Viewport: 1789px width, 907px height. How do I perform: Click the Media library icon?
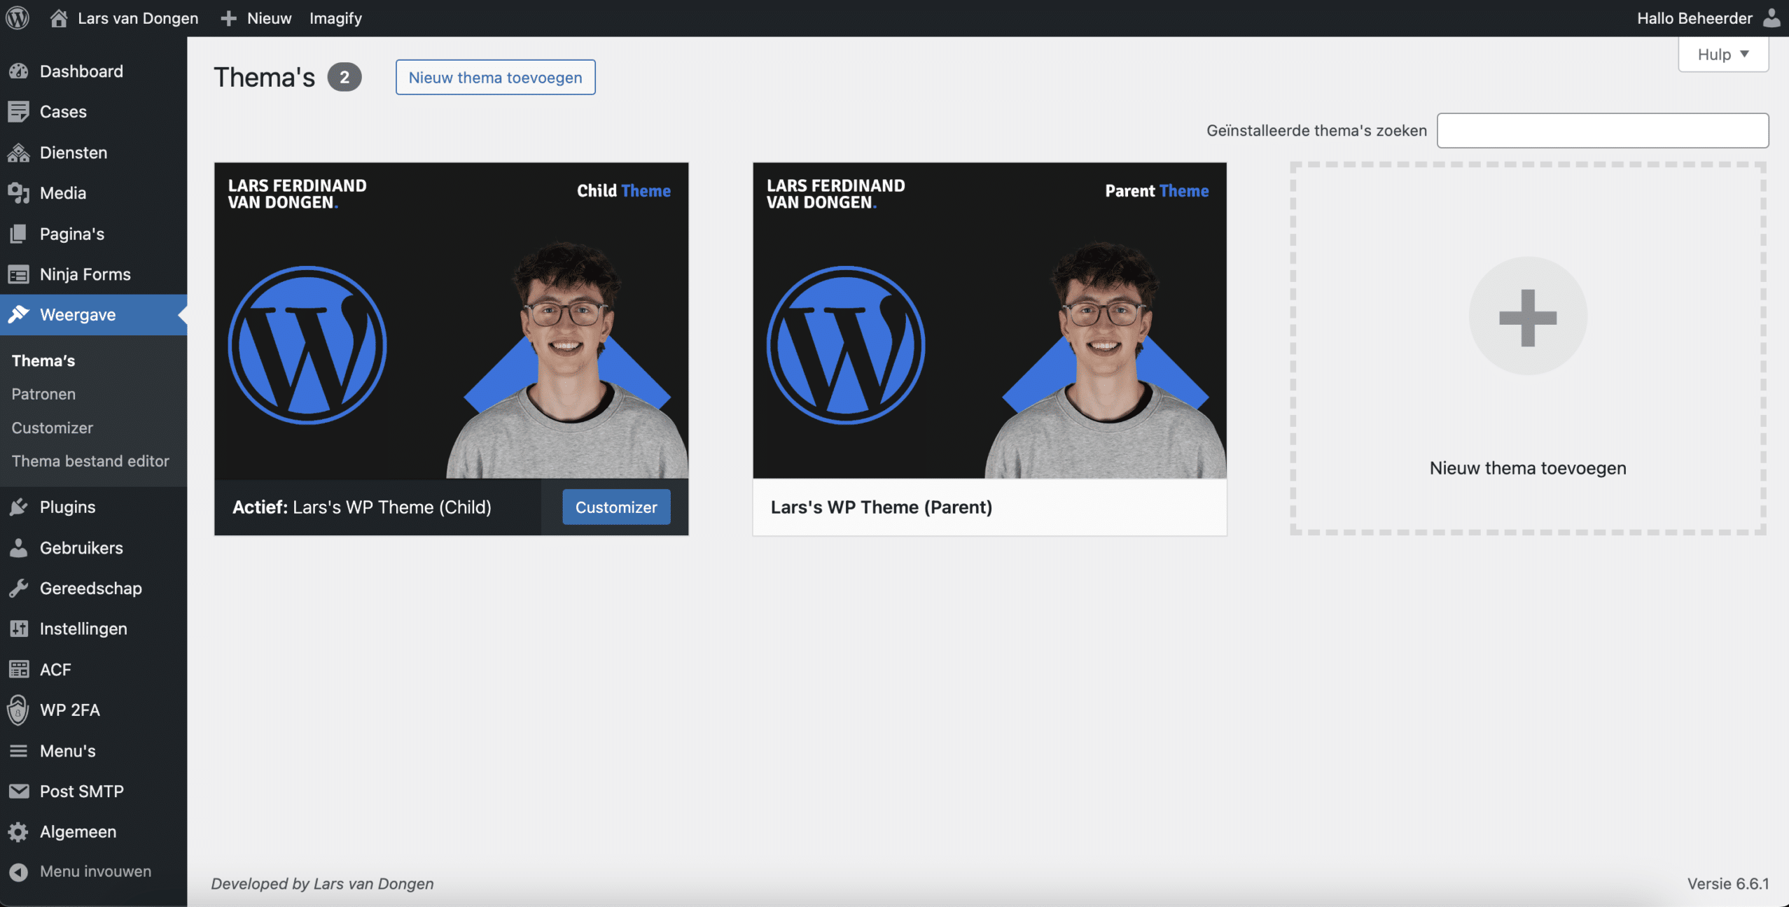[19, 193]
